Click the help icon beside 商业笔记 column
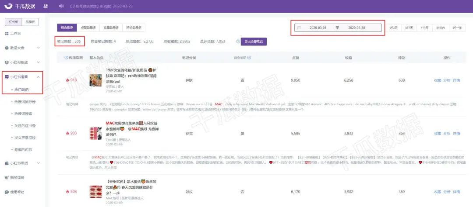 249,58
